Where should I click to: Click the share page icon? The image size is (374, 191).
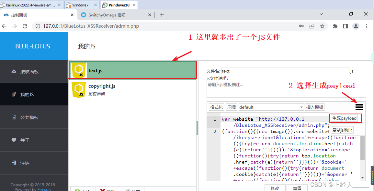312,26
